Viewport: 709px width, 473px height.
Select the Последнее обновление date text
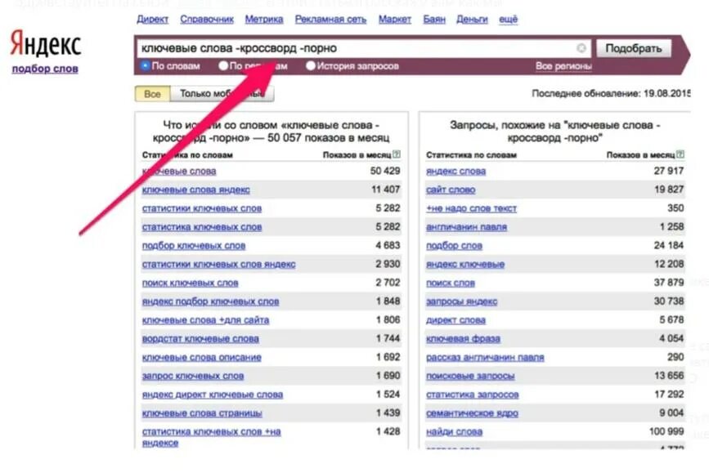pos(611,93)
